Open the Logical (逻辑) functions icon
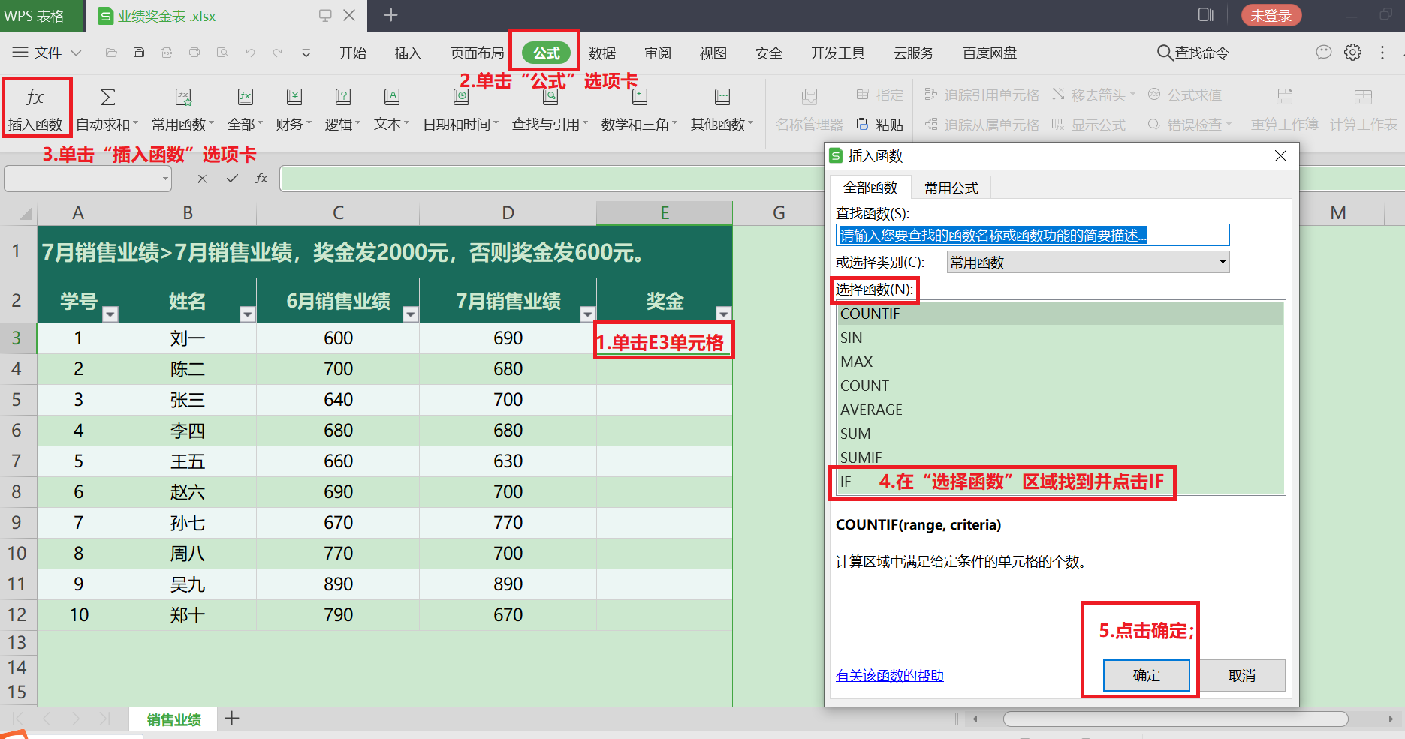Viewport: 1405px width, 739px height. click(342, 98)
